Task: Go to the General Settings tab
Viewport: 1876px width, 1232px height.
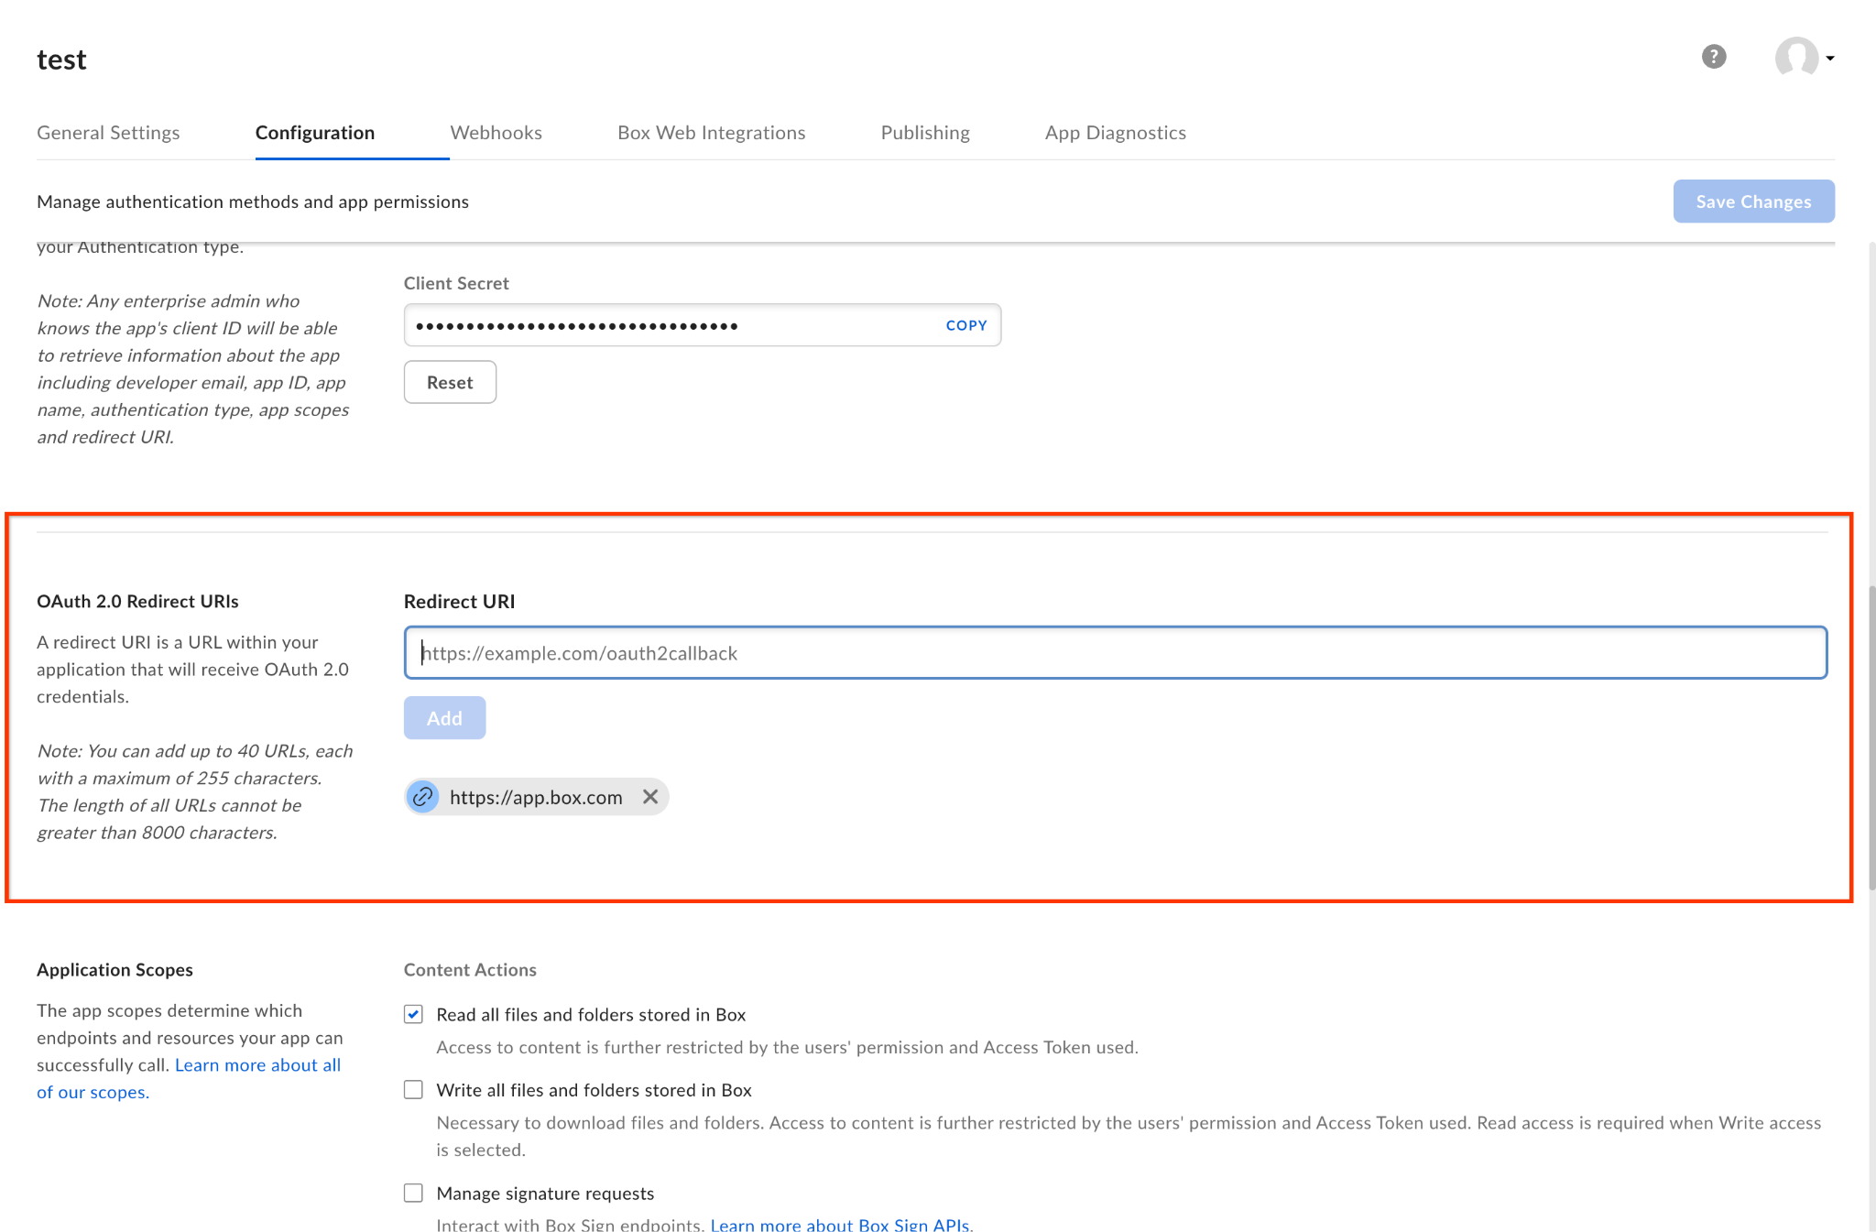Action: (x=108, y=132)
